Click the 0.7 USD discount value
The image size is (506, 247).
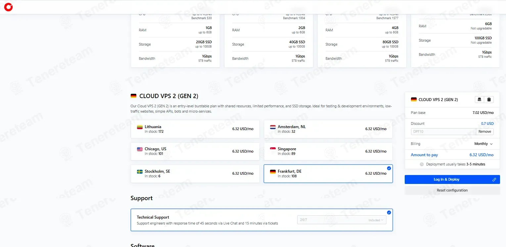[x=487, y=123]
